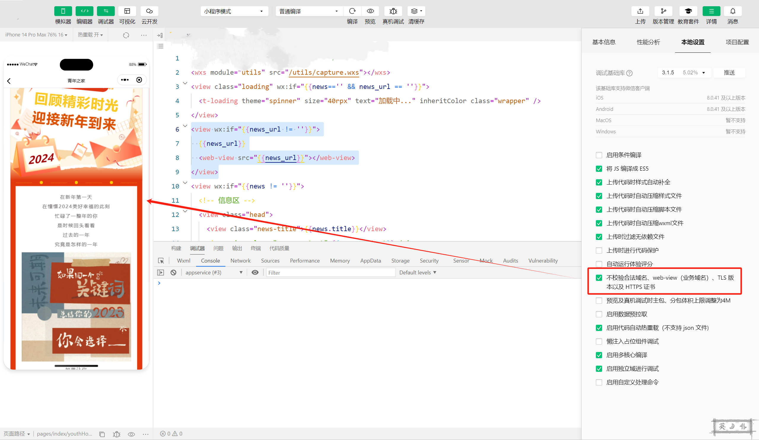Click the 预览 preview eye icon
The image size is (759, 440).
pos(370,11)
